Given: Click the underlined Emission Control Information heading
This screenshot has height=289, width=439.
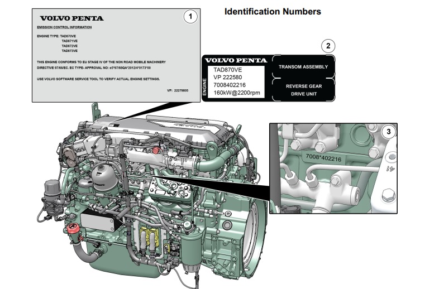Looking at the screenshot, I should tap(64, 27).
